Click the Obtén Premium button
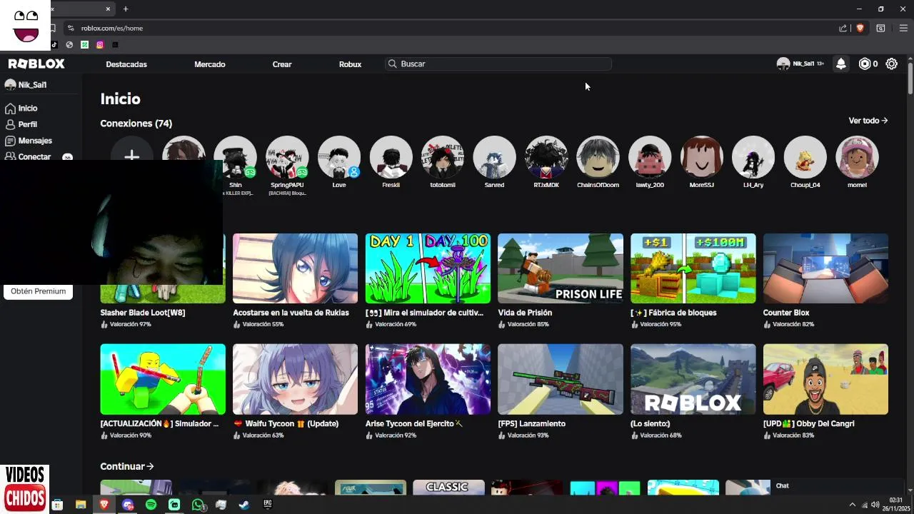 (38, 291)
